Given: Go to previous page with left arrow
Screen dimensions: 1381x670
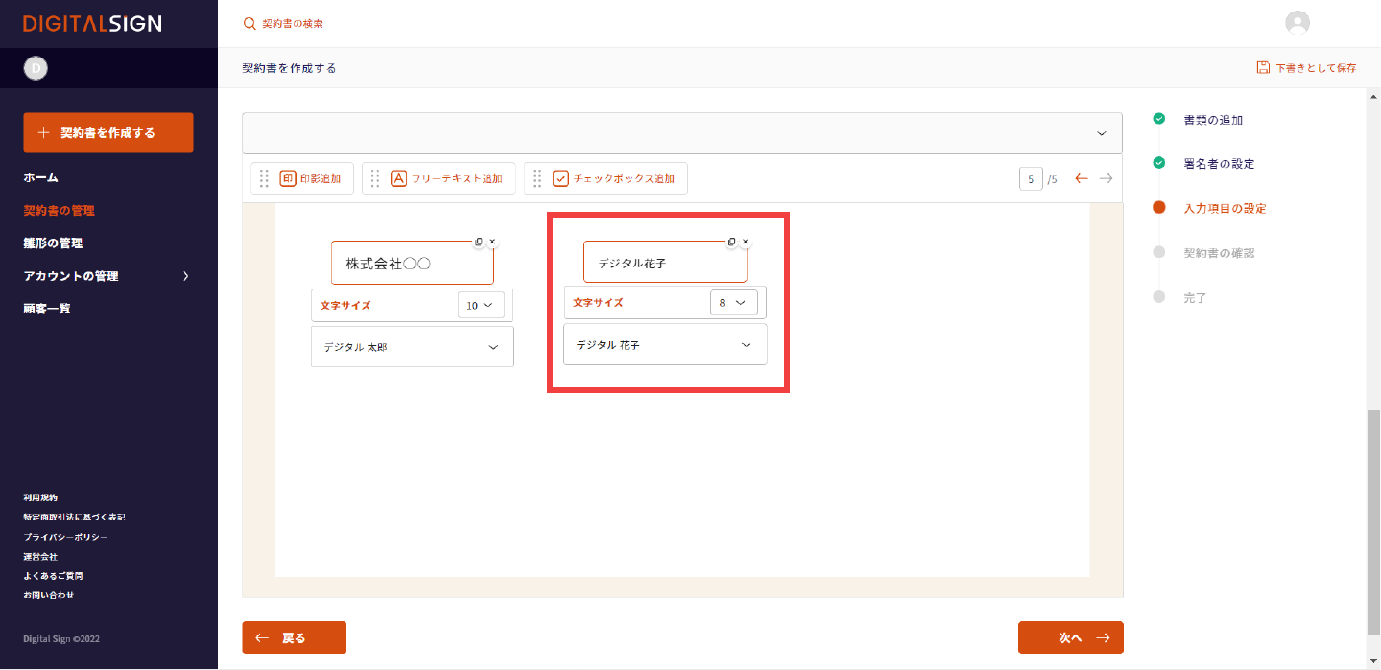Looking at the screenshot, I should coord(1082,178).
